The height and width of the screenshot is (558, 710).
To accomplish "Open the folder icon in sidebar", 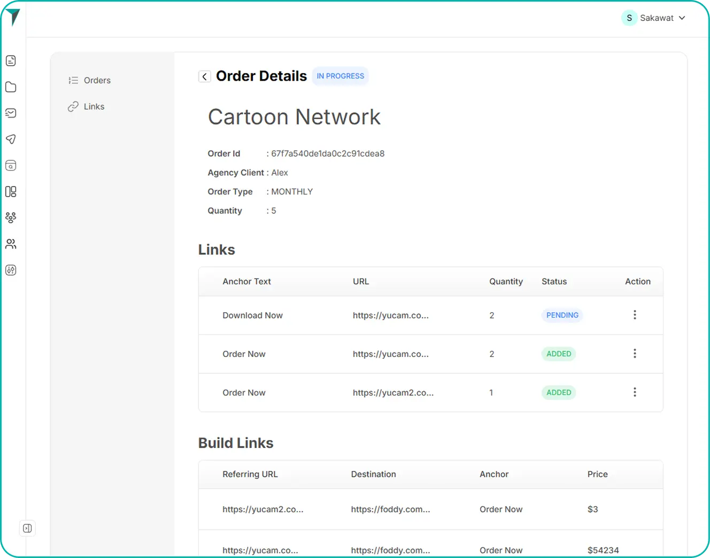I will pyautogui.click(x=11, y=87).
